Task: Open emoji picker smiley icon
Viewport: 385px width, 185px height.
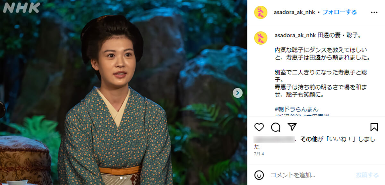Action: (x=259, y=175)
